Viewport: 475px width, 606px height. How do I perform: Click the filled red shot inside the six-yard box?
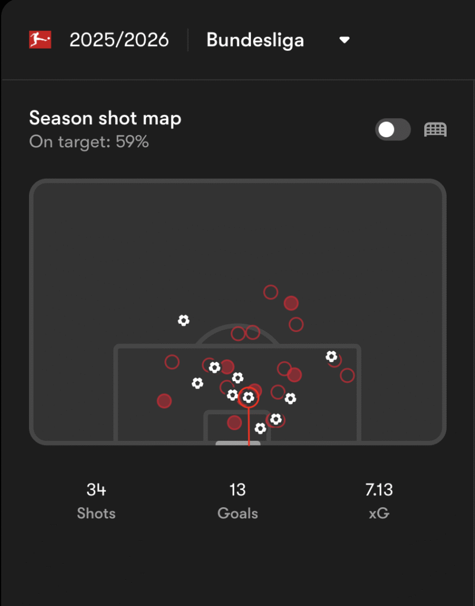[234, 423]
